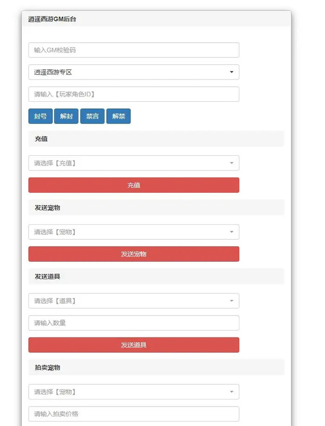This screenshot has width=325, height=426.
Task: Expand the 请选择【充值】 recharge dropdown
Action: 133,163
